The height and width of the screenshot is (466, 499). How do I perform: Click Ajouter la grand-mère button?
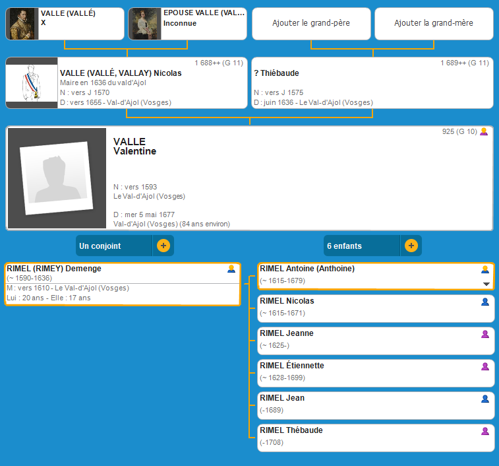(433, 23)
